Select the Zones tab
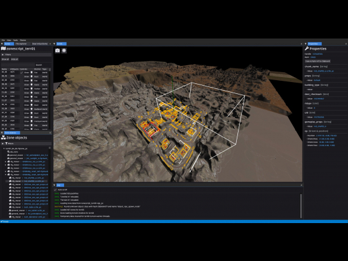The image size is (348, 261). pos(9,43)
